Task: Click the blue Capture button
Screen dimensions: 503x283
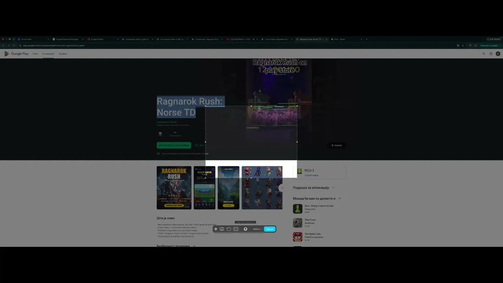Action: pos(270,229)
